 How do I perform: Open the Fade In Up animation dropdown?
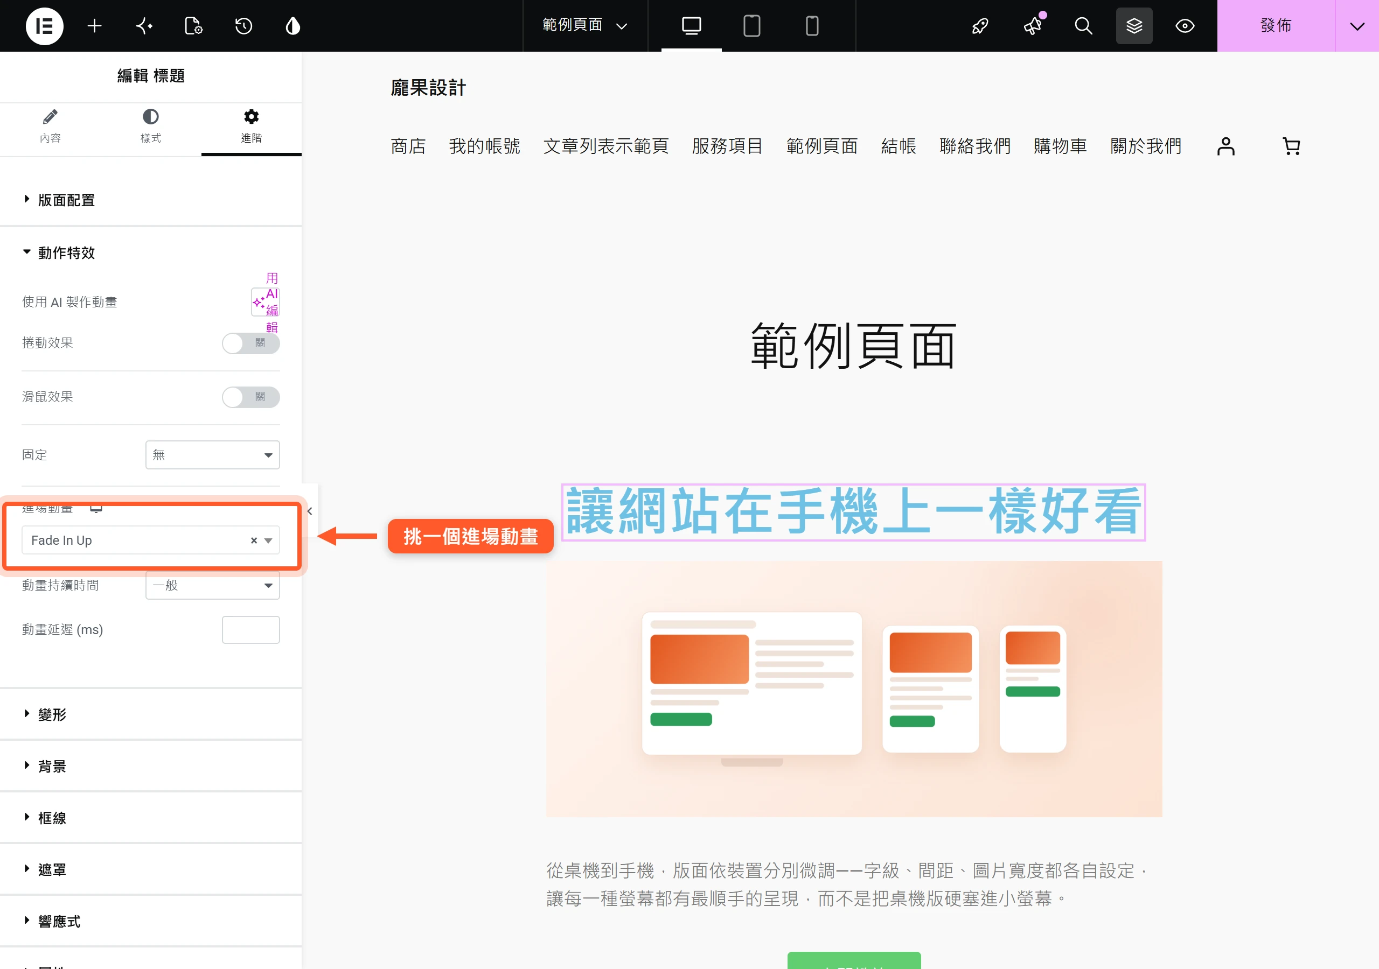[151, 540]
